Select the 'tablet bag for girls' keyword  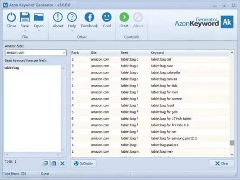pyautogui.click(x=164, y=112)
